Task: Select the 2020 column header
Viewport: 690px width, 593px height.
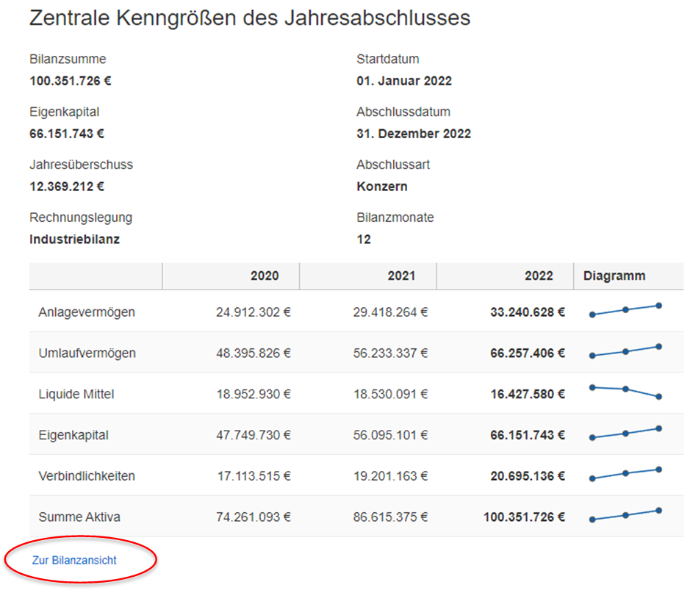Action: click(x=265, y=276)
